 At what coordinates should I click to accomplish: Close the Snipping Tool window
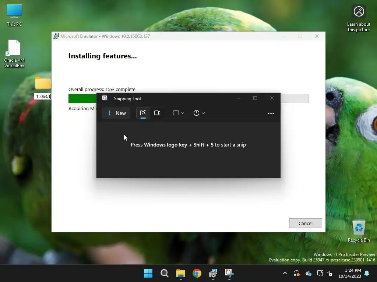272,98
